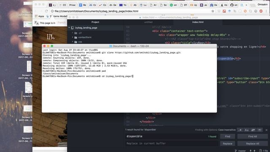
Task: Switch to the 'Ja' Chrome tab
Action: pyautogui.click(x=203, y=5)
